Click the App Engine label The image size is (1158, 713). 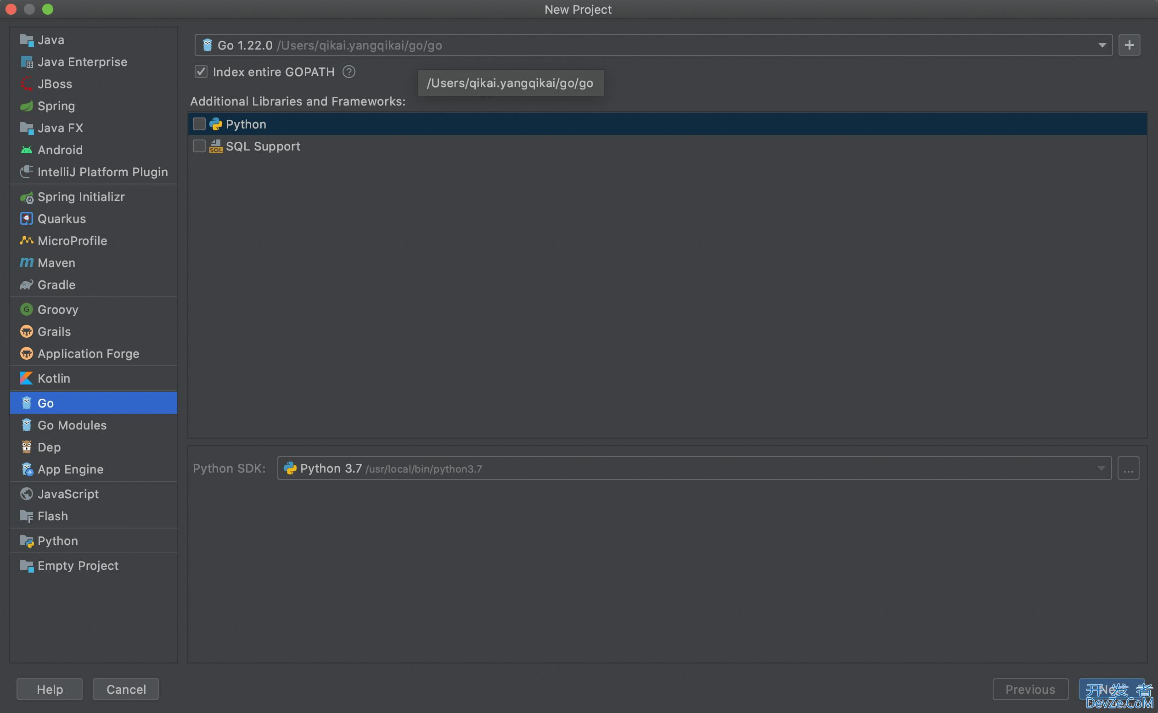point(70,469)
